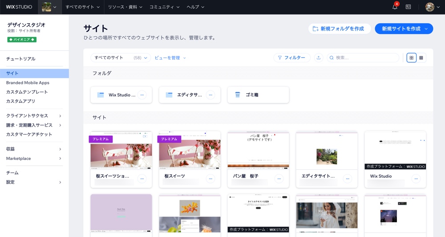Open the orange flower site thumbnail
Viewport: 445px width, 237px height.
coord(190,213)
